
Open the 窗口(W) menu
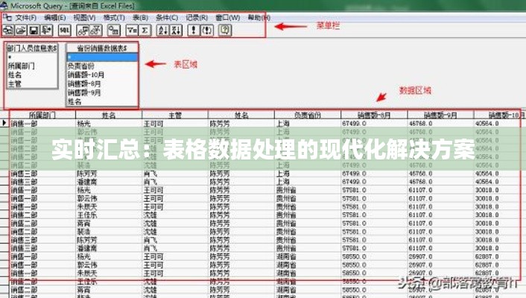(x=228, y=17)
